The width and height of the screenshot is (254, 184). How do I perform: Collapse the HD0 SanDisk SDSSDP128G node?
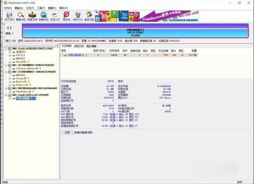pos(6,49)
